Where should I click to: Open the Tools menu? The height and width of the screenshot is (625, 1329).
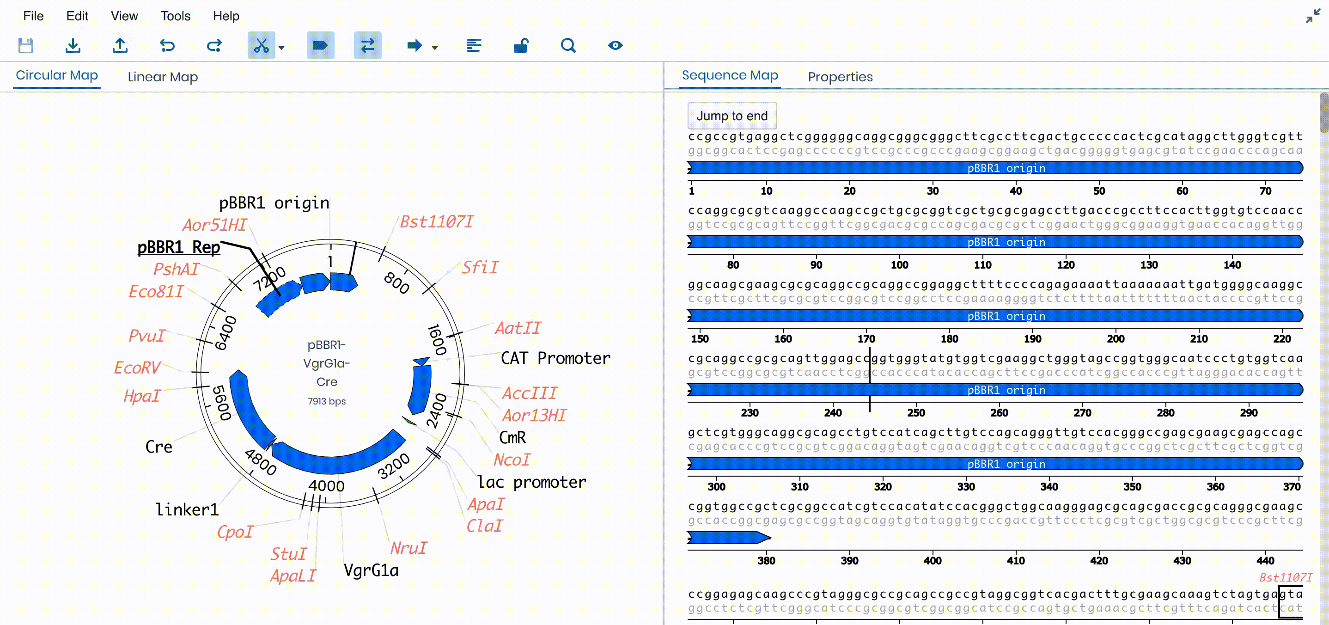[x=176, y=16]
